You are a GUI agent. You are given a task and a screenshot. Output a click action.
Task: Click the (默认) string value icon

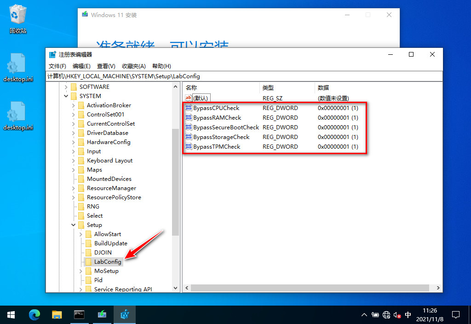click(188, 98)
